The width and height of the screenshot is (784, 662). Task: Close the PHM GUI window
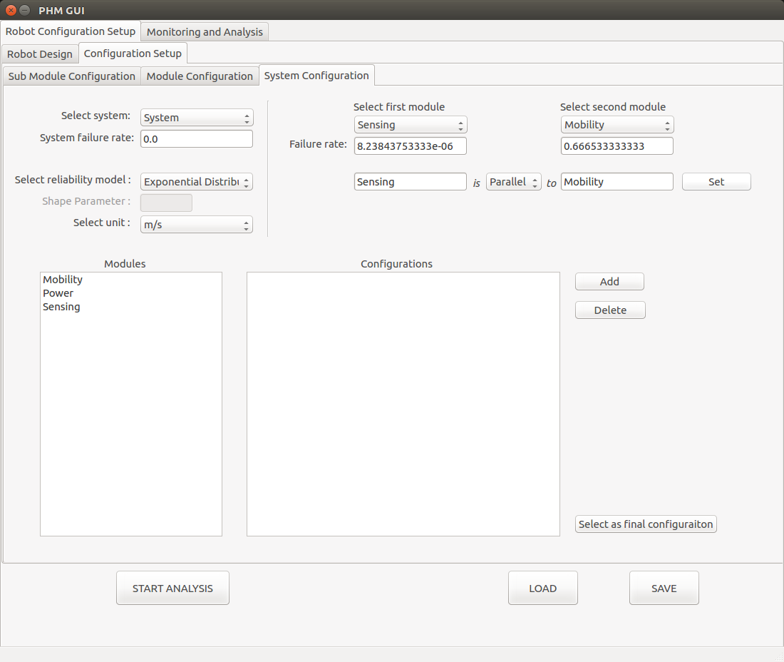(x=11, y=10)
